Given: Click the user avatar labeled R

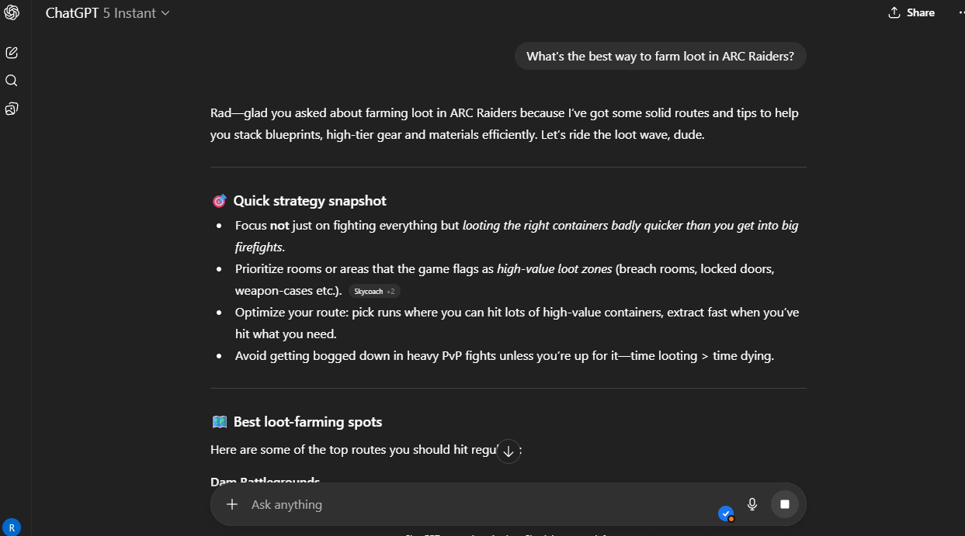Looking at the screenshot, I should [x=12, y=527].
